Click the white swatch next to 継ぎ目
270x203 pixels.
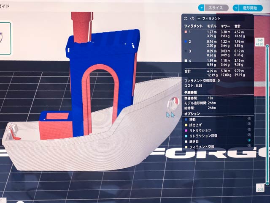pyautogui.click(x=186, y=142)
